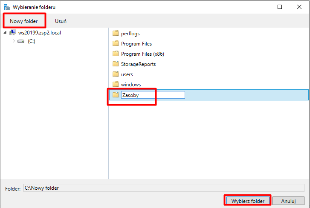The image size is (310, 208).
Task: Select the (C:) tree item label
Action: (31, 41)
